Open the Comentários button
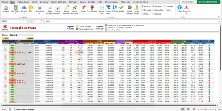 tap(188, 2)
